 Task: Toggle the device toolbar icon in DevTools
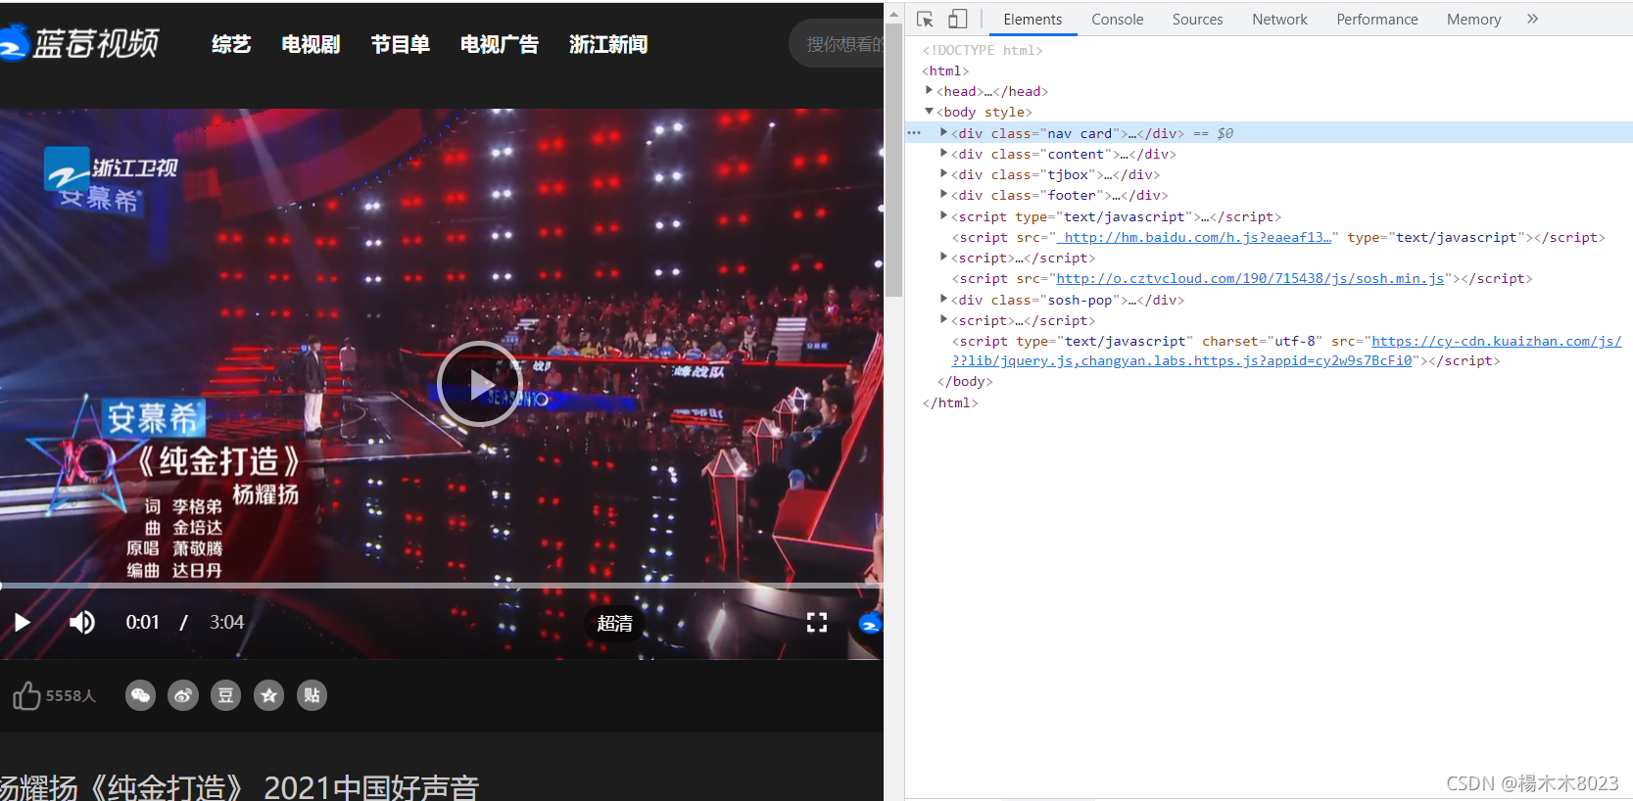(x=957, y=19)
